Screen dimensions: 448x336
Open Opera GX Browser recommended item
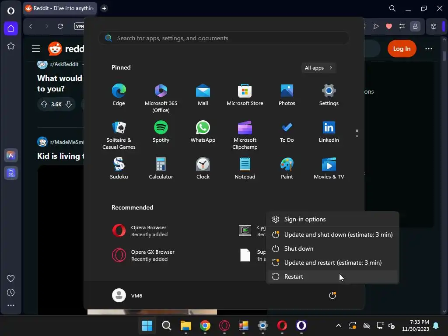143,255
